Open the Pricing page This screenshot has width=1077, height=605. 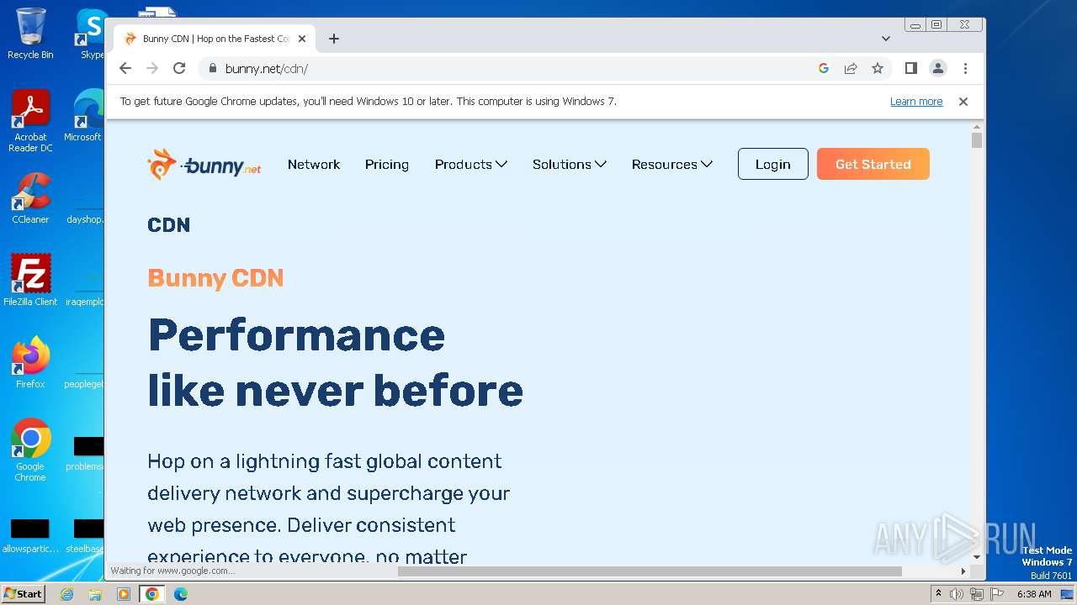click(387, 165)
